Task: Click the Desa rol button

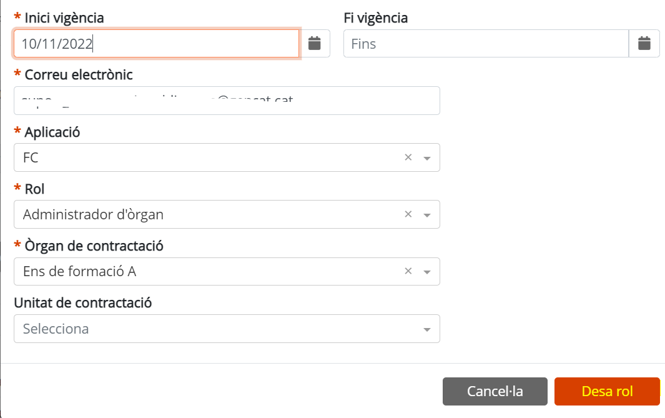Action: pos(607,391)
